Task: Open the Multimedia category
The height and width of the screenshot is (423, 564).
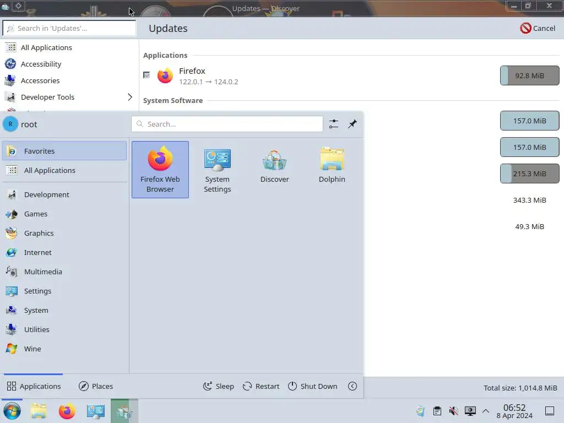Action: coord(64,272)
